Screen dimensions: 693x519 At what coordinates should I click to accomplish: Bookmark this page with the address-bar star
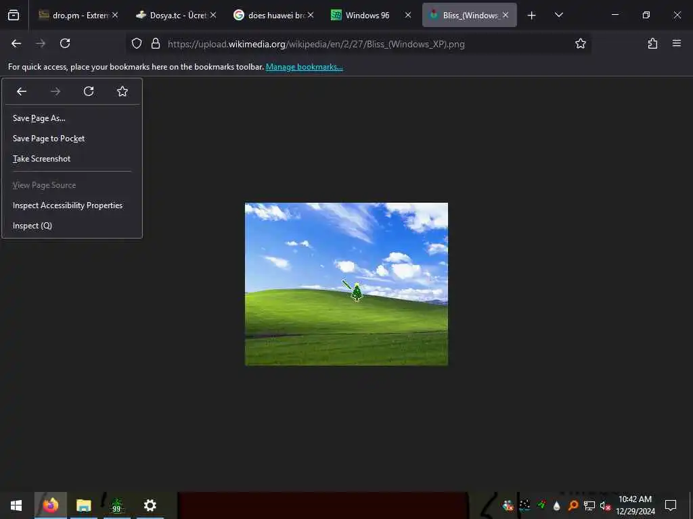pos(580,43)
